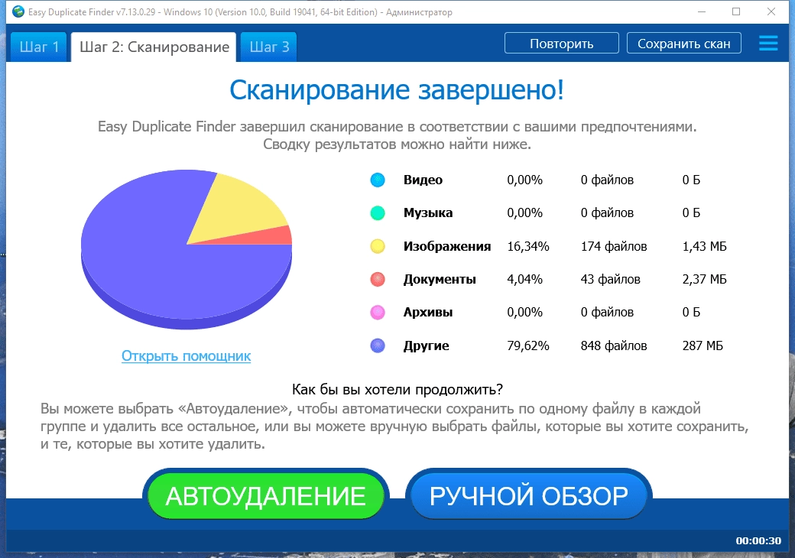
Task: Click the 79,62% percentage value
Action: point(527,346)
